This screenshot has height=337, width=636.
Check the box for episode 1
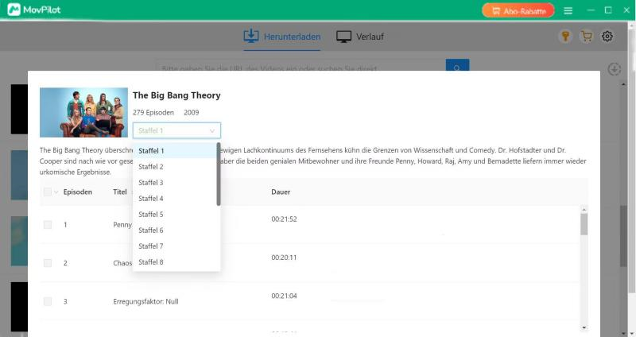click(48, 225)
